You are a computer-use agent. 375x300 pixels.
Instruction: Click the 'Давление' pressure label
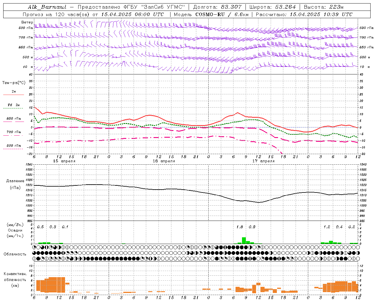click(15, 181)
